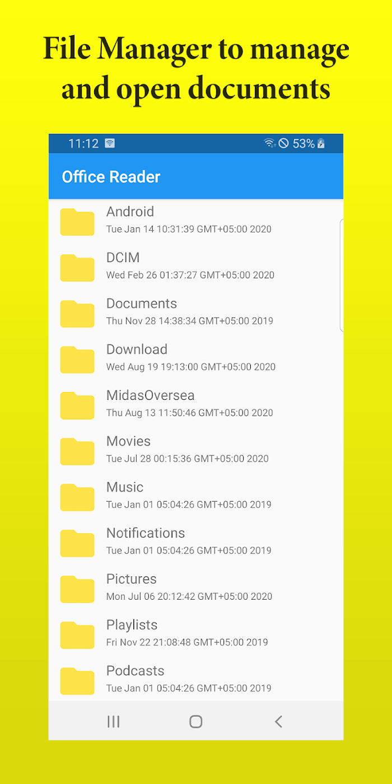Viewport: 392px width, 784px height.
Task: Select the Android folder name
Action: [x=130, y=212]
